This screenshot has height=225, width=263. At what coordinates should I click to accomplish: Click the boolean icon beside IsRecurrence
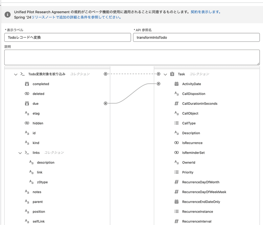pyautogui.click(x=177, y=143)
